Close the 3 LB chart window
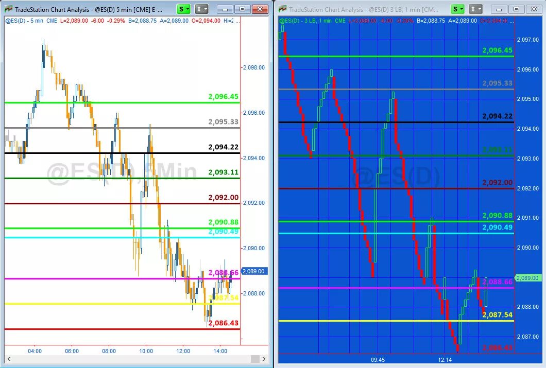Viewport: 546px width, 368px height. pyautogui.click(x=534, y=9)
